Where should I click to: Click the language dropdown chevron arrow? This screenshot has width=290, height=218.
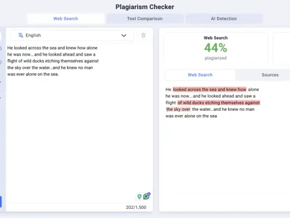[x=123, y=35]
